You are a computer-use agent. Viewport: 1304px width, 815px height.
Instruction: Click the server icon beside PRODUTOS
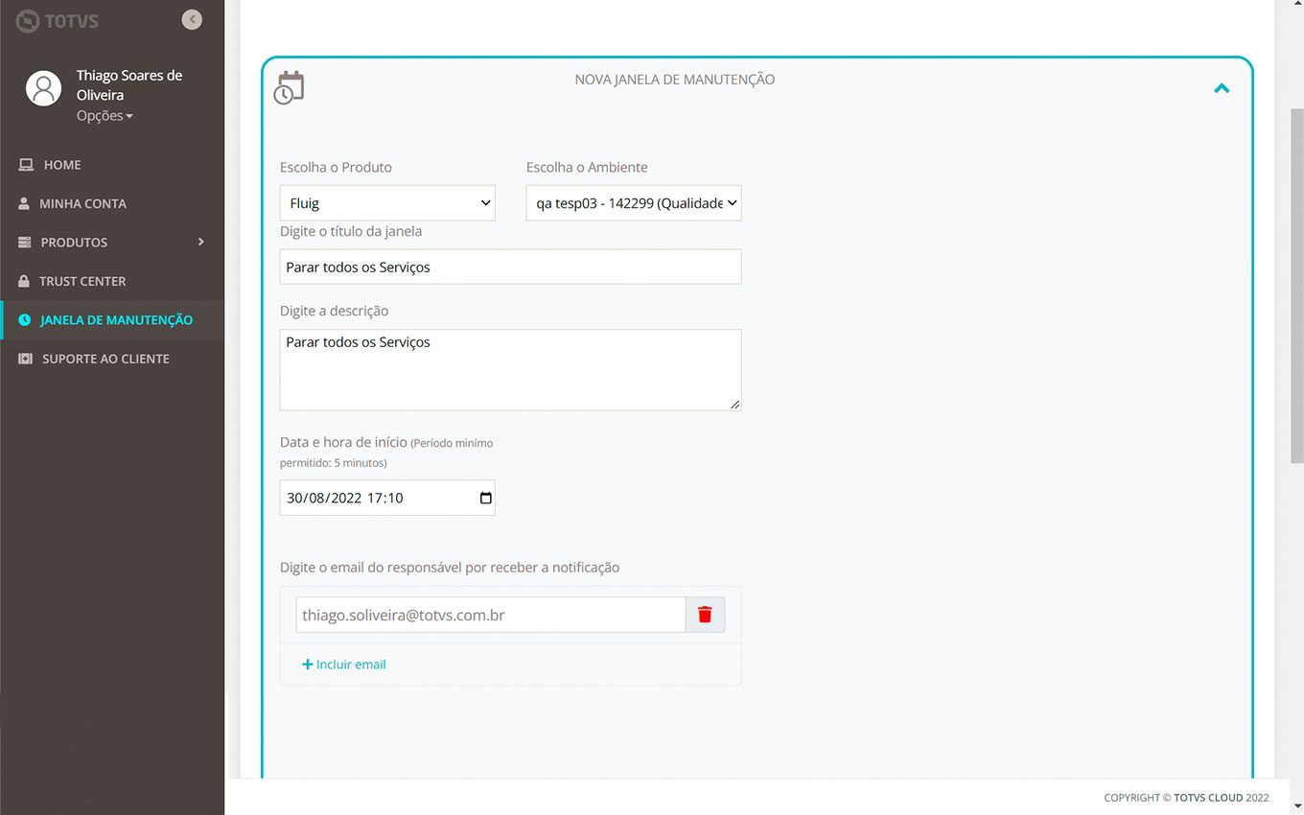[x=24, y=243]
